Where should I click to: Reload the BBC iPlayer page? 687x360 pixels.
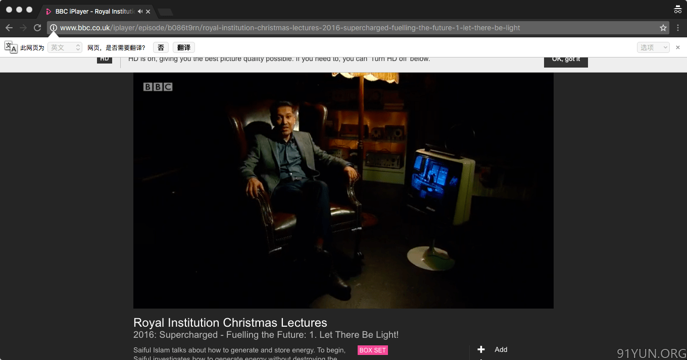37,28
